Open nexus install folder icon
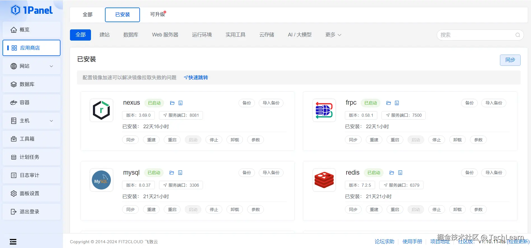Image resolution: width=531 pixels, height=248 pixels. [x=172, y=103]
